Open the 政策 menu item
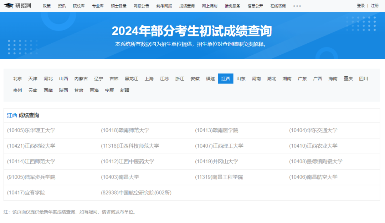This screenshot has height=223, width=385. [47, 6]
